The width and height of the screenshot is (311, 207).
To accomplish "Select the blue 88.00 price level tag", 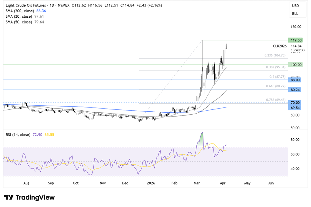I will (x=296, y=80).
